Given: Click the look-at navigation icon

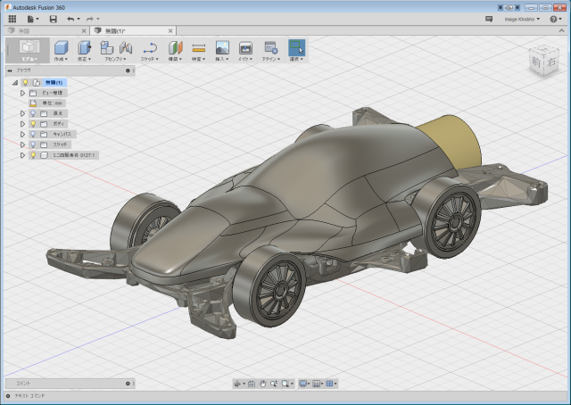Looking at the screenshot, I should [252, 384].
